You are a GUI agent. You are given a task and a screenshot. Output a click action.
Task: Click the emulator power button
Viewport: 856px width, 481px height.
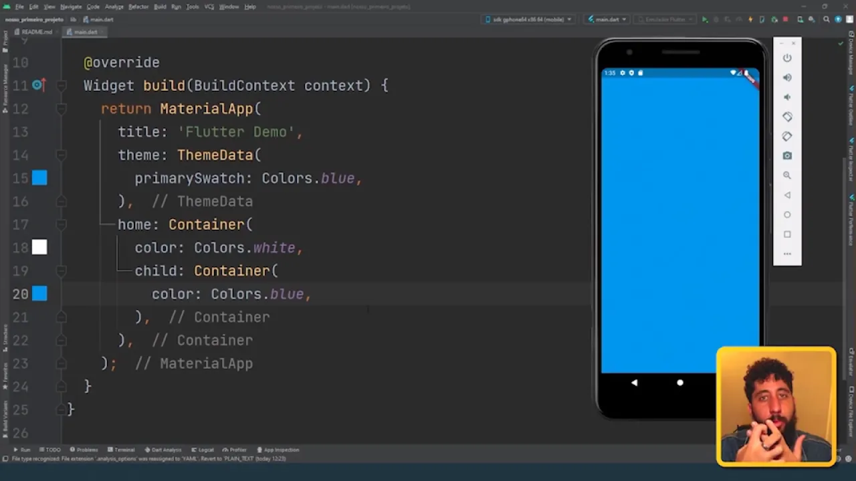tap(787, 58)
